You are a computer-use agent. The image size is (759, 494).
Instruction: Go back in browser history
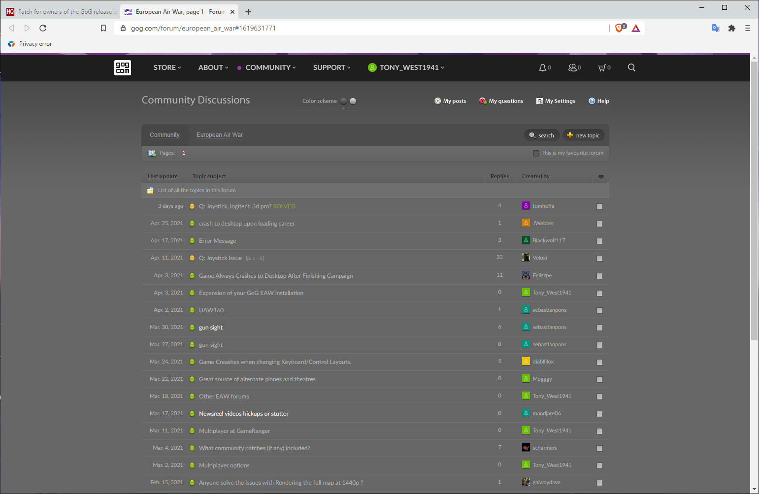click(x=12, y=28)
